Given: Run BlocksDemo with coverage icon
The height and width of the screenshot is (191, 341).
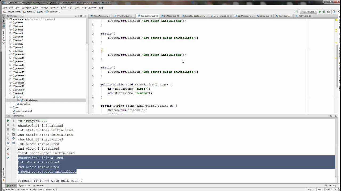Looking at the screenshot, I should coord(328,12).
